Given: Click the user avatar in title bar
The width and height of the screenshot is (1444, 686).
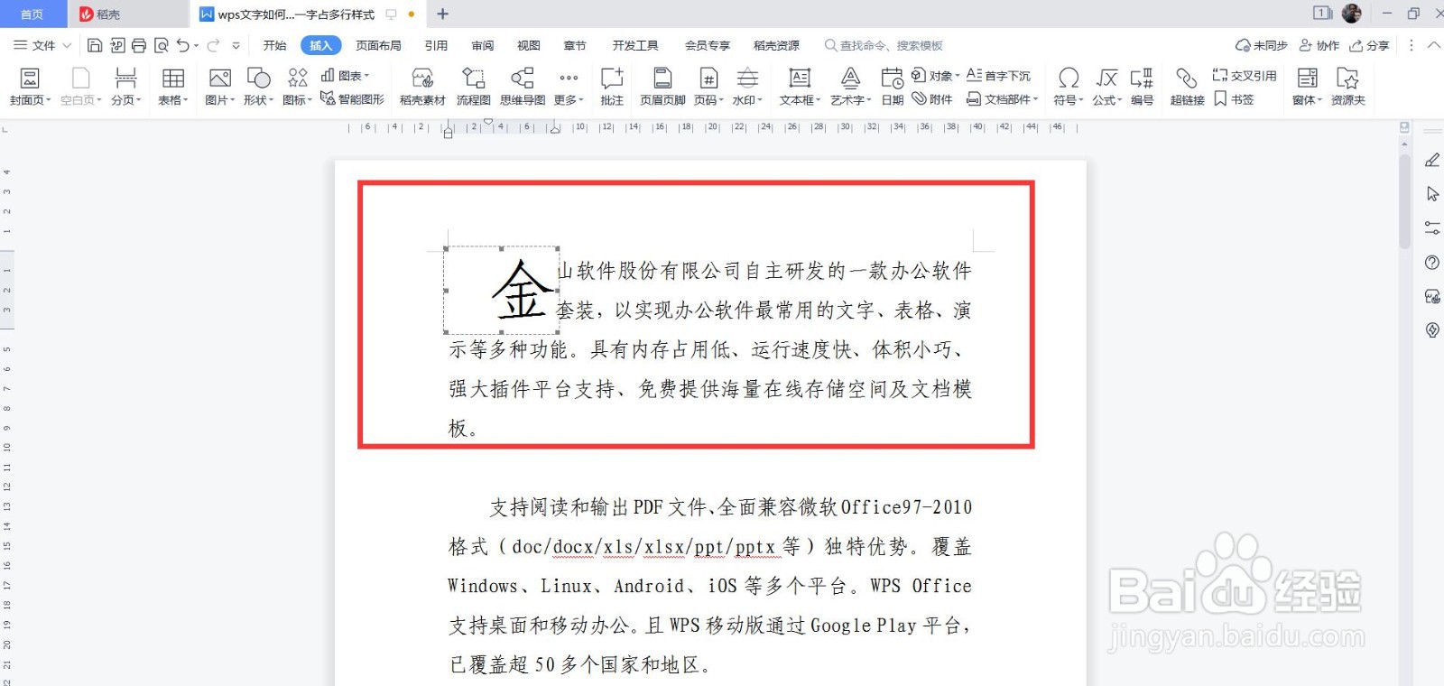Looking at the screenshot, I should pyautogui.click(x=1351, y=13).
